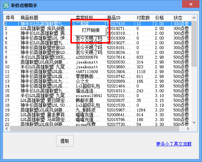The width and height of the screenshot is (202, 162).
Task: Click the horizontal scrollbar thumb
Action: [x=94, y=128]
